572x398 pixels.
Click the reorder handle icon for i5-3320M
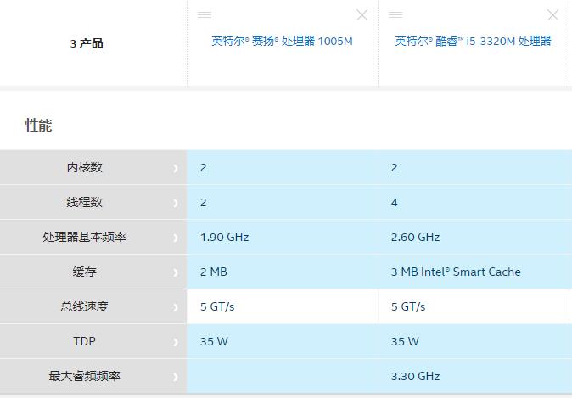click(395, 15)
